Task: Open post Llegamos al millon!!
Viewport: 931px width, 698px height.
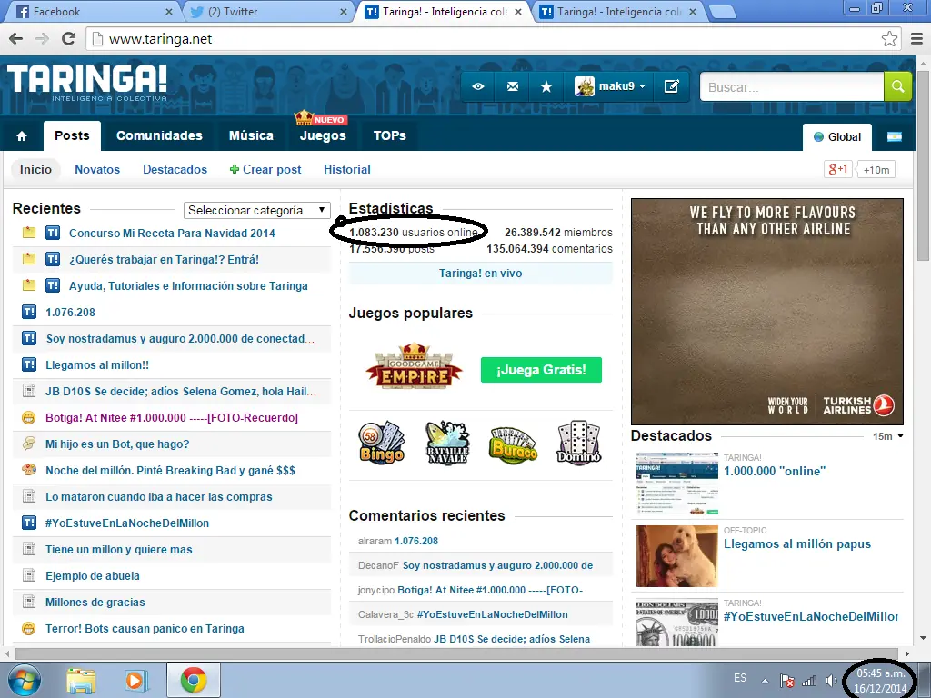Action: pyautogui.click(x=97, y=365)
